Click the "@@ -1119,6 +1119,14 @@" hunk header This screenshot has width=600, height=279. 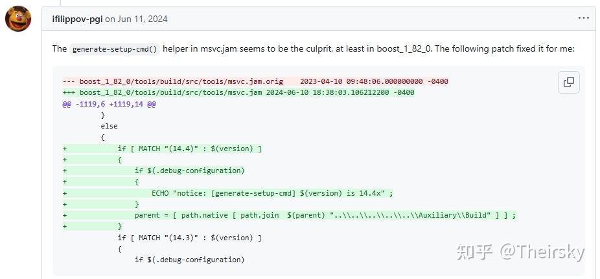pos(109,104)
